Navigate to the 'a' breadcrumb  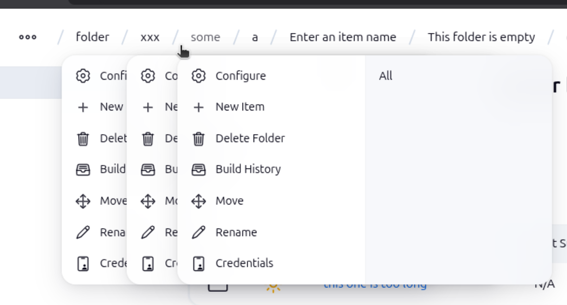tap(255, 37)
